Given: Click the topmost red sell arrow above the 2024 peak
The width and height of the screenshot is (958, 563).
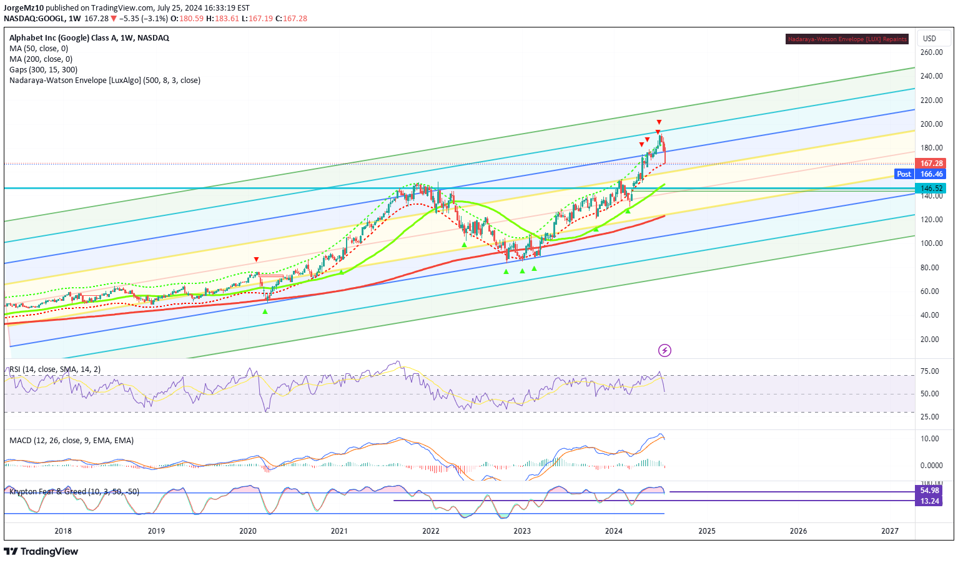Looking at the screenshot, I should [659, 122].
